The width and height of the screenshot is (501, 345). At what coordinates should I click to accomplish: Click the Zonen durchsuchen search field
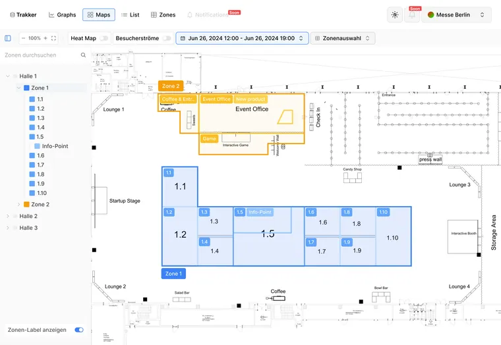41,55
